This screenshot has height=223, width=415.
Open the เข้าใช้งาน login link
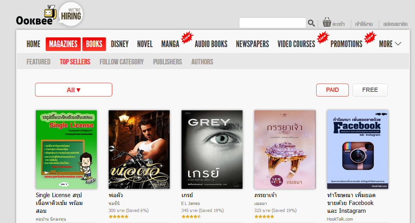[364, 24]
